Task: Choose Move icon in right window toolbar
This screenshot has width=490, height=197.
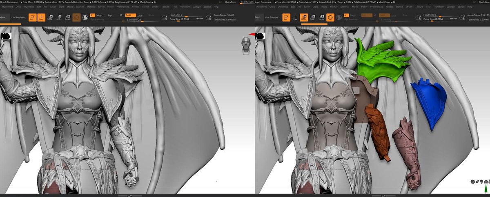Action: pos(304,18)
